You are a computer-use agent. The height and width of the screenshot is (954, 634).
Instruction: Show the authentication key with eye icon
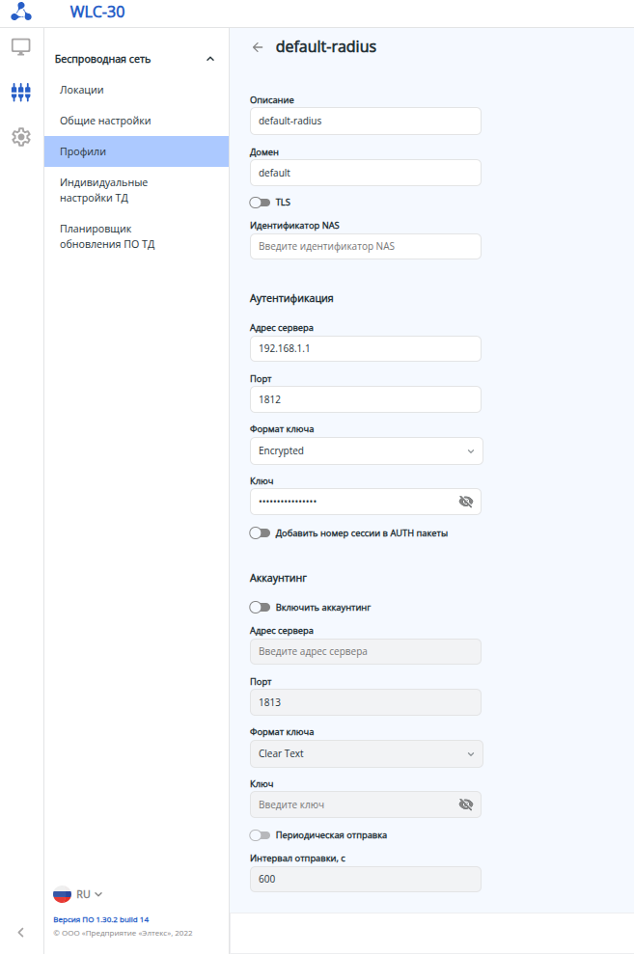pos(466,502)
